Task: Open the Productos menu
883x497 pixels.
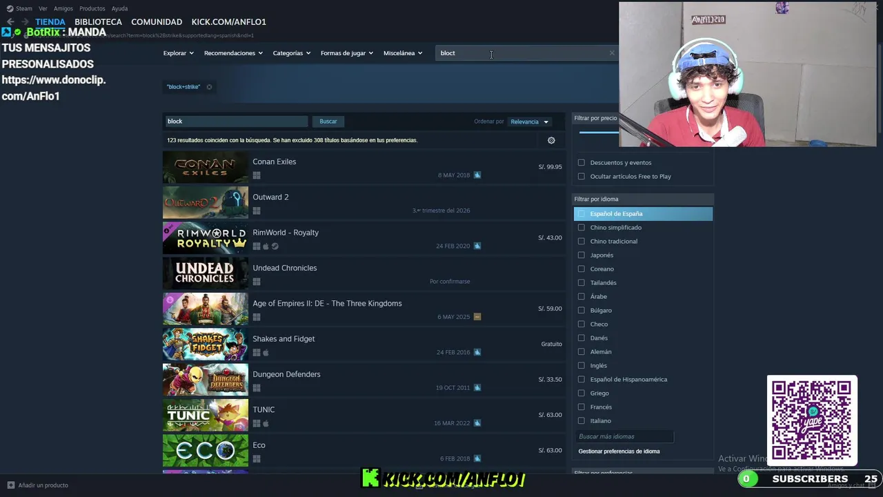Action: (x=92, y=8)
